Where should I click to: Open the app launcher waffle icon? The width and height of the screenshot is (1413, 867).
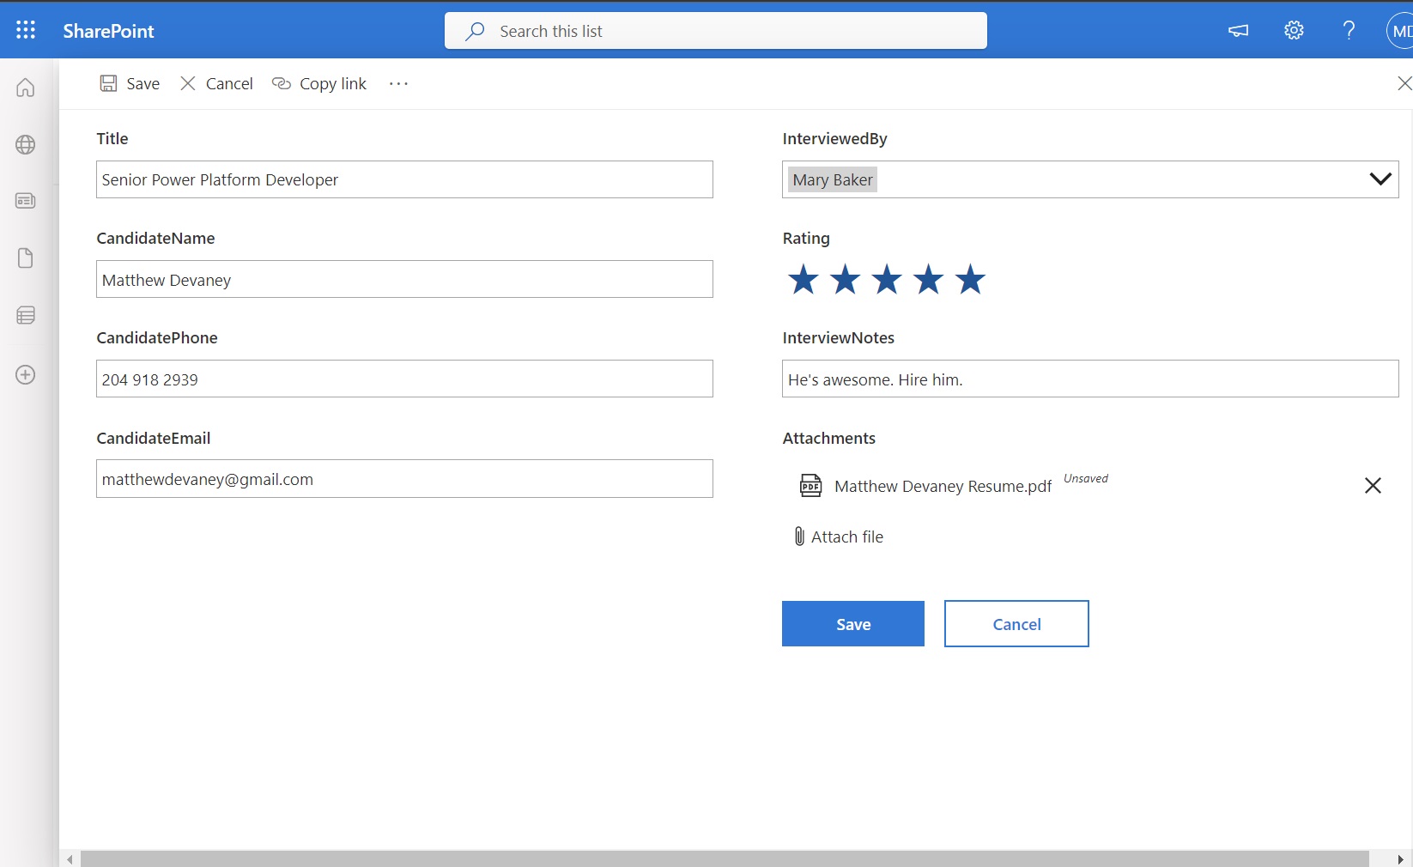pyautogui.click(x=25, y=30)
